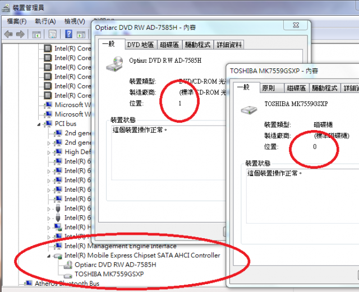
Task: Open 磁碟區 tab in Optiarc dialog
Action: [x=169, y=45]
